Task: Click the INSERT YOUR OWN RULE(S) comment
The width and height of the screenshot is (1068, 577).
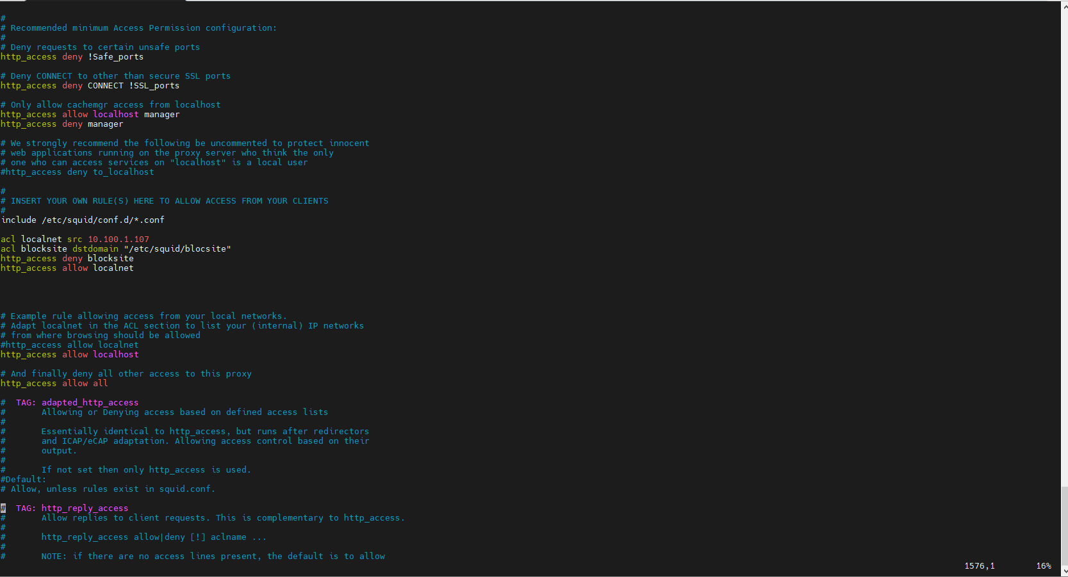Action: tap(169, 201)
